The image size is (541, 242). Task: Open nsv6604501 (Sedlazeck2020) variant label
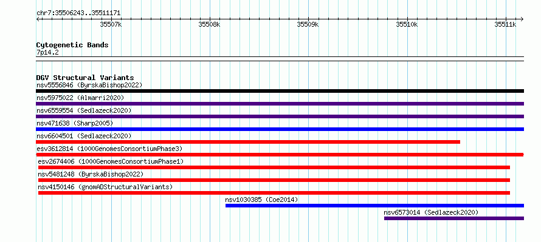pos(84,136)
